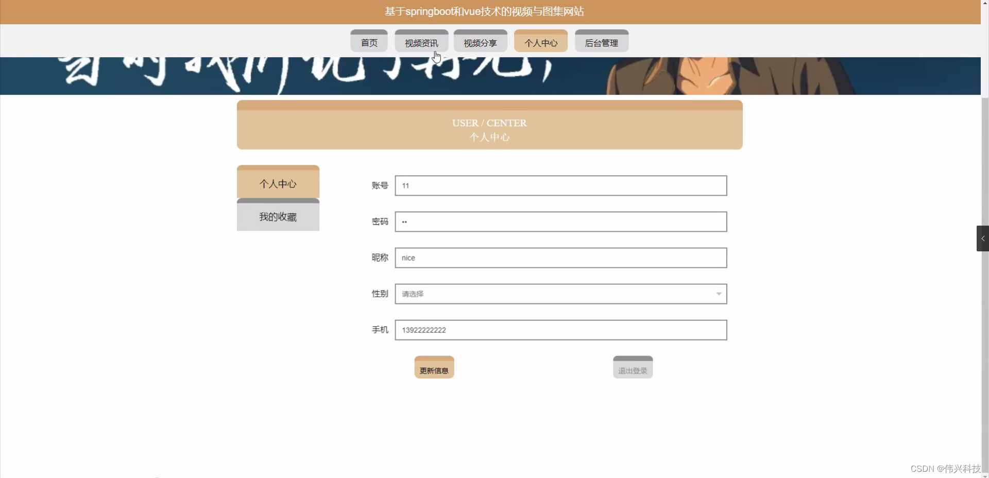Click the 昵称 field containing nice

[560, 258]
